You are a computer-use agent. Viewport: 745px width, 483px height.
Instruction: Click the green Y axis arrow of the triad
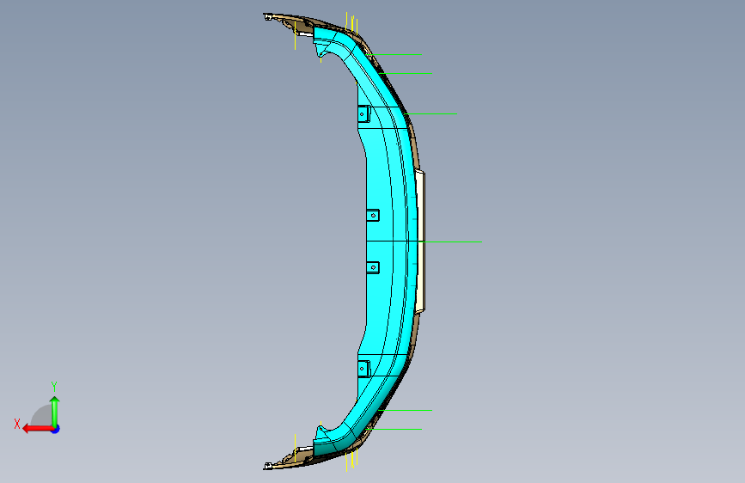tap(55, 411)
